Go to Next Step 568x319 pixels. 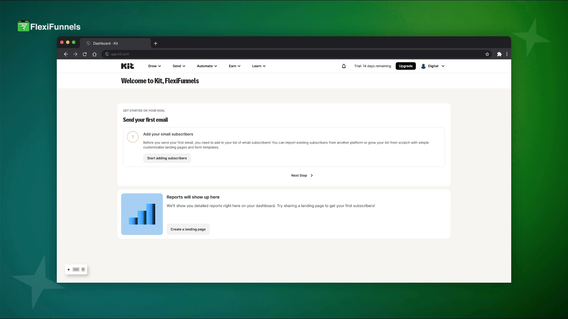pos(302,175)
